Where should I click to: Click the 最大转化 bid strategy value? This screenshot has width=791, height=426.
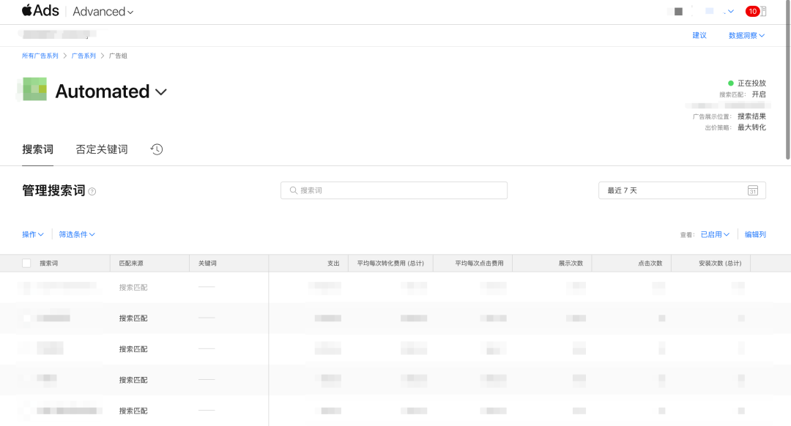(x=751, y=127)
